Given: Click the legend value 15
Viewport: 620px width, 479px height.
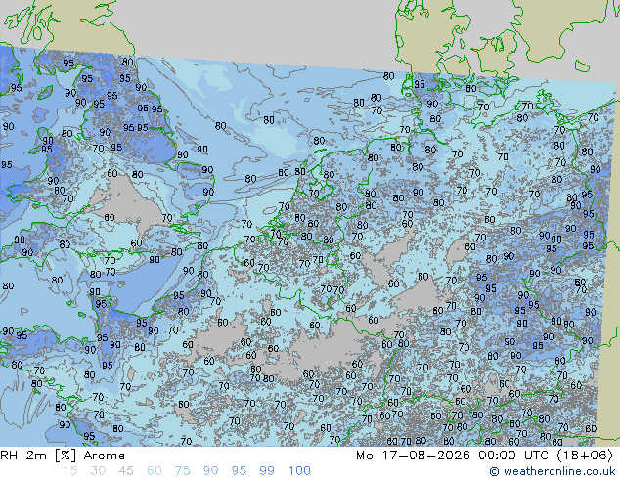Looking at the screenshot, I should (x=69, y=471).
